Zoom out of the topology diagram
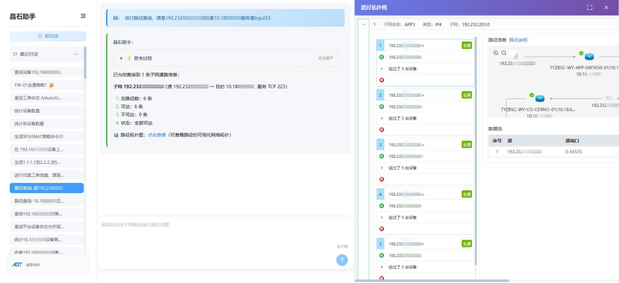The width and height of the screenshot is (619, 283). pos(504,53)
